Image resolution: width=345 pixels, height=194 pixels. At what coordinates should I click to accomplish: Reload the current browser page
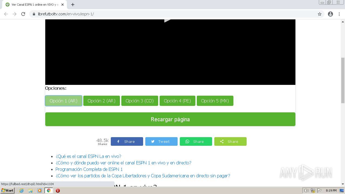[23, 14]
